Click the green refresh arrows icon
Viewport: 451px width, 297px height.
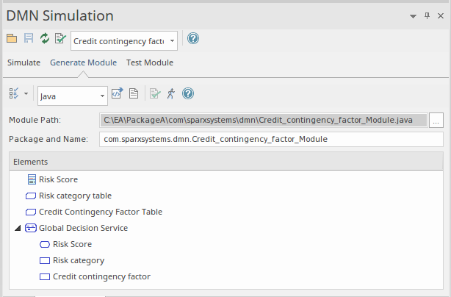tap(44, 39)
